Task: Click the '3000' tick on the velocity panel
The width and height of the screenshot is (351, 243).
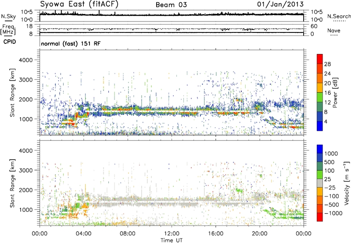Action: coord(25,170)
